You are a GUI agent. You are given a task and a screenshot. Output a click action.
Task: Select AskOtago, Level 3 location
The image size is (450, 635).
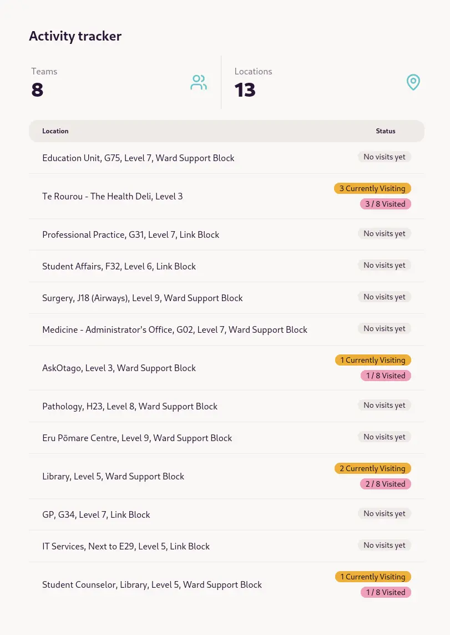(x=226, y=368)
